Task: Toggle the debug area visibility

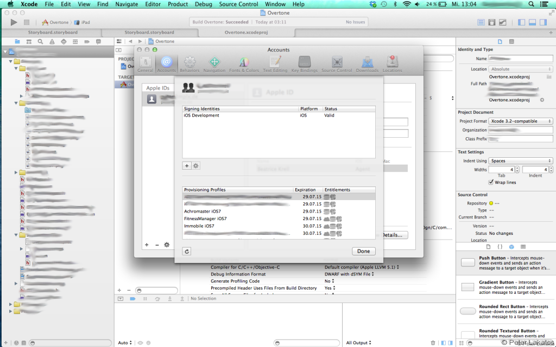Action: click(532, 22)
